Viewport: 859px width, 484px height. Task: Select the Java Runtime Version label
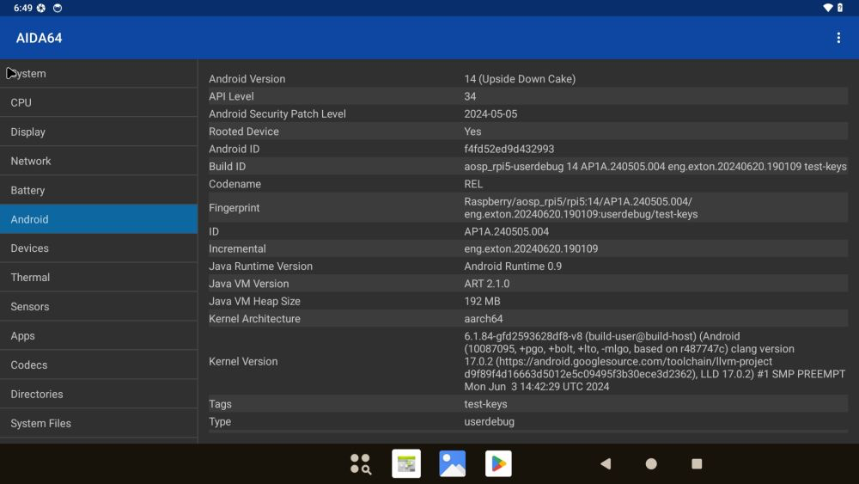(260, 267)
